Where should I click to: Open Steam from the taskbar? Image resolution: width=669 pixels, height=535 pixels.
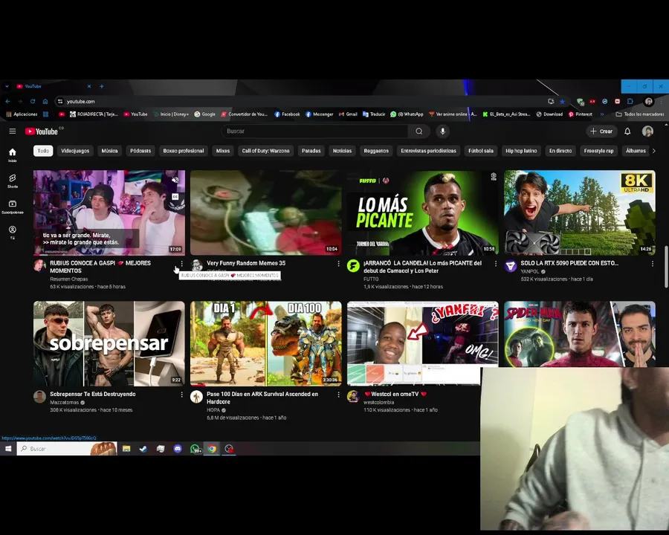[143, 448]
